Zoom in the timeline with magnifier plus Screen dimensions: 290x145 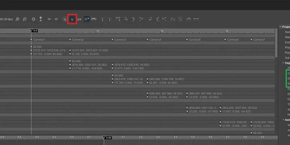(x=17, y=19)
